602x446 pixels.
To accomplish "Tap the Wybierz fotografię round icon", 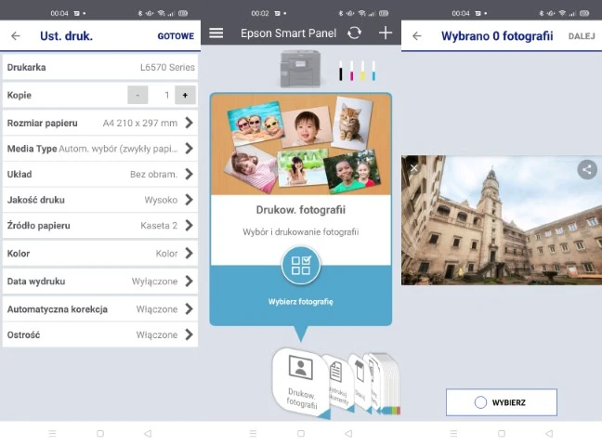I will [300, 267].
